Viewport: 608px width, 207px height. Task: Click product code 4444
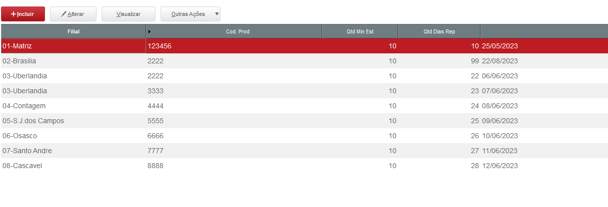155,106
